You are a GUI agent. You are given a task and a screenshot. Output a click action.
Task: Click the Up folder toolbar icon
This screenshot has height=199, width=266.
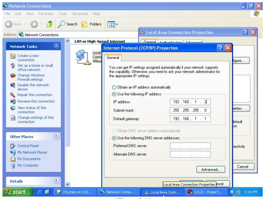point(49,24)
